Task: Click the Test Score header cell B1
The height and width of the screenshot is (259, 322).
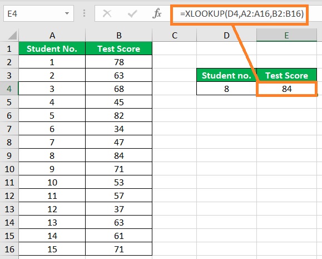Action: click(x=118, y=48)
